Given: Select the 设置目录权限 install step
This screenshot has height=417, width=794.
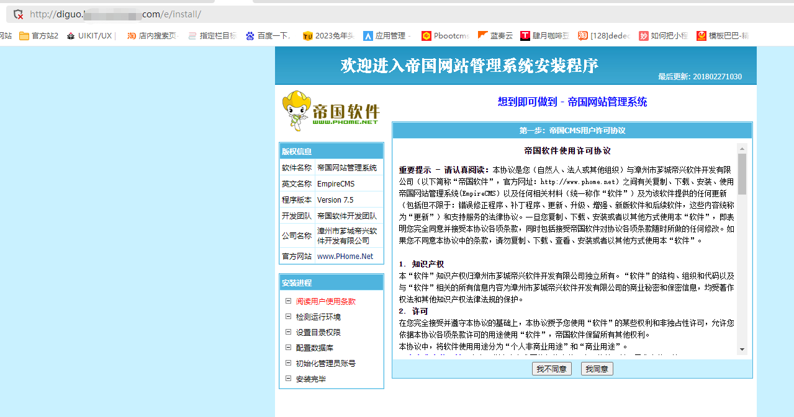Looking at the screenshot, I should [x=318, y=332].
